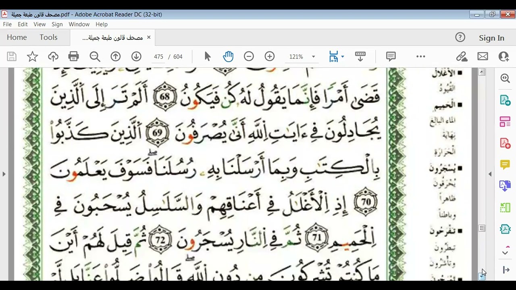The width and height of the screenshot is (516, 290).
Task: Send the file by email
Action: (483, 56)
